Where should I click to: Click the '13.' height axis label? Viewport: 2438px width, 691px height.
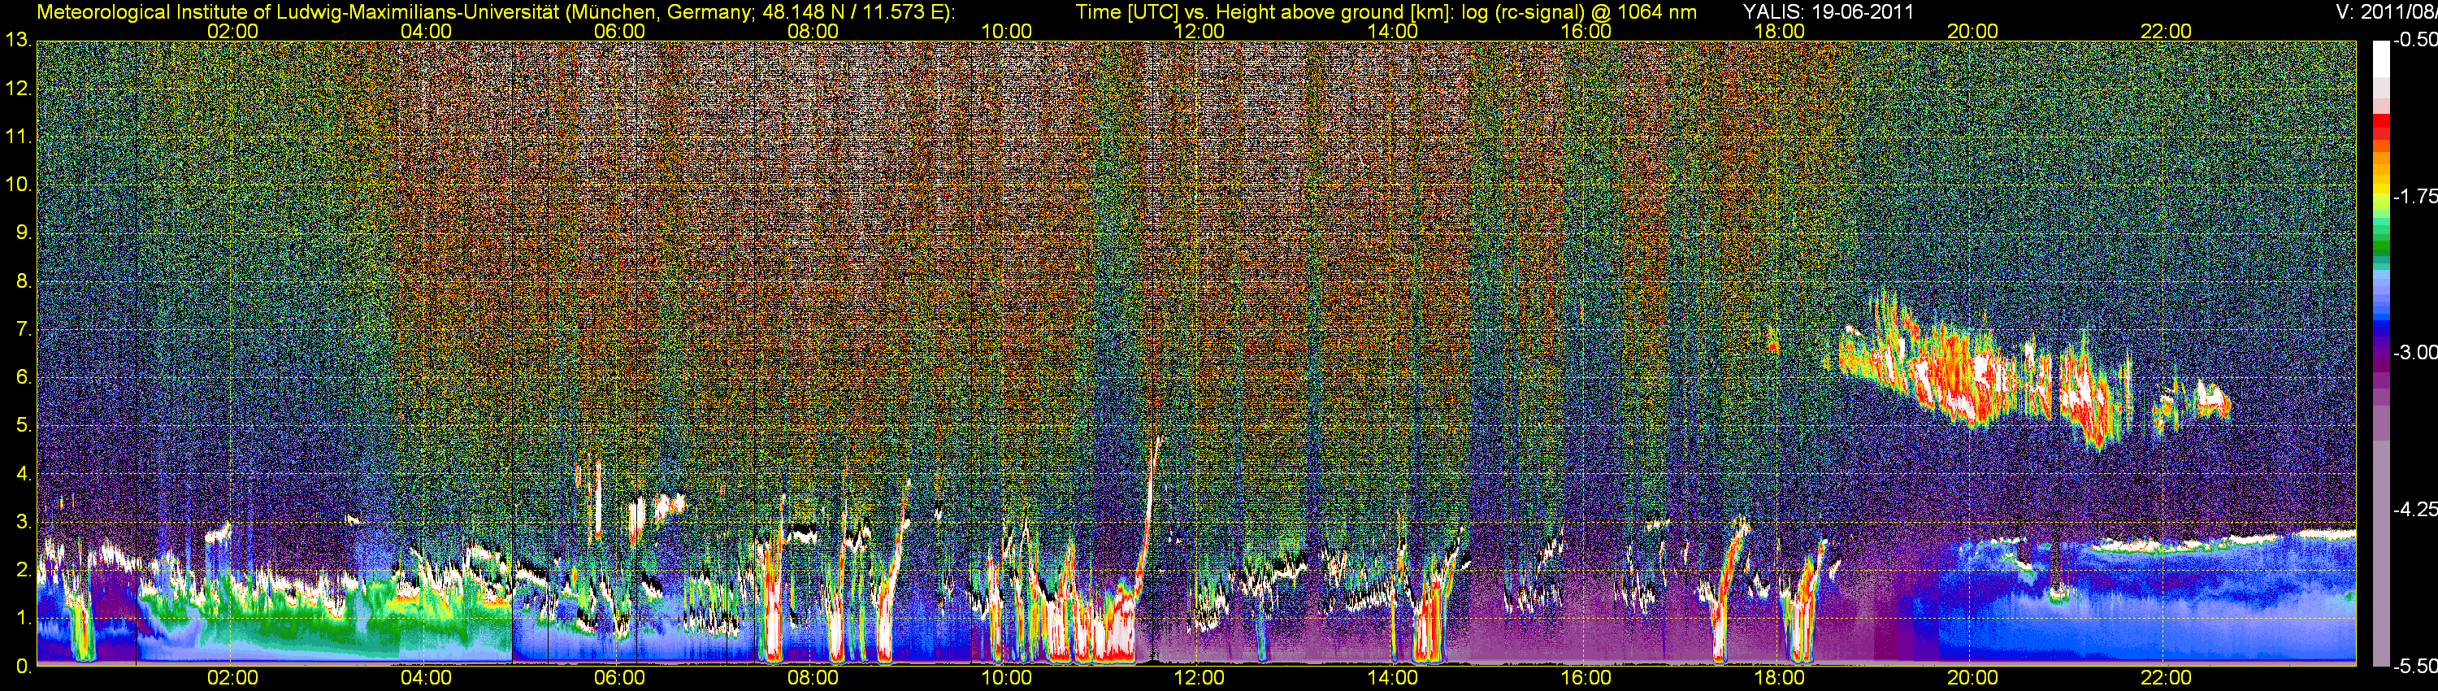[x=18, y=41]
